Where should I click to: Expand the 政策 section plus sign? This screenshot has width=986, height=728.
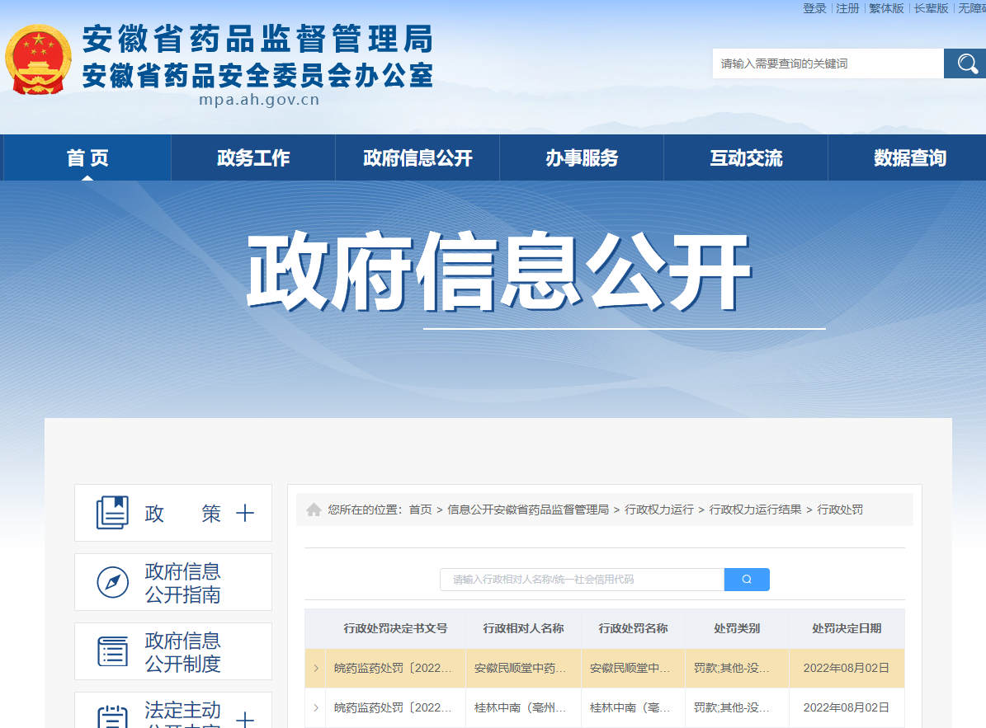[245, 514]
